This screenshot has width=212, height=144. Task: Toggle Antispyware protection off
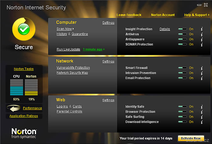182,39
